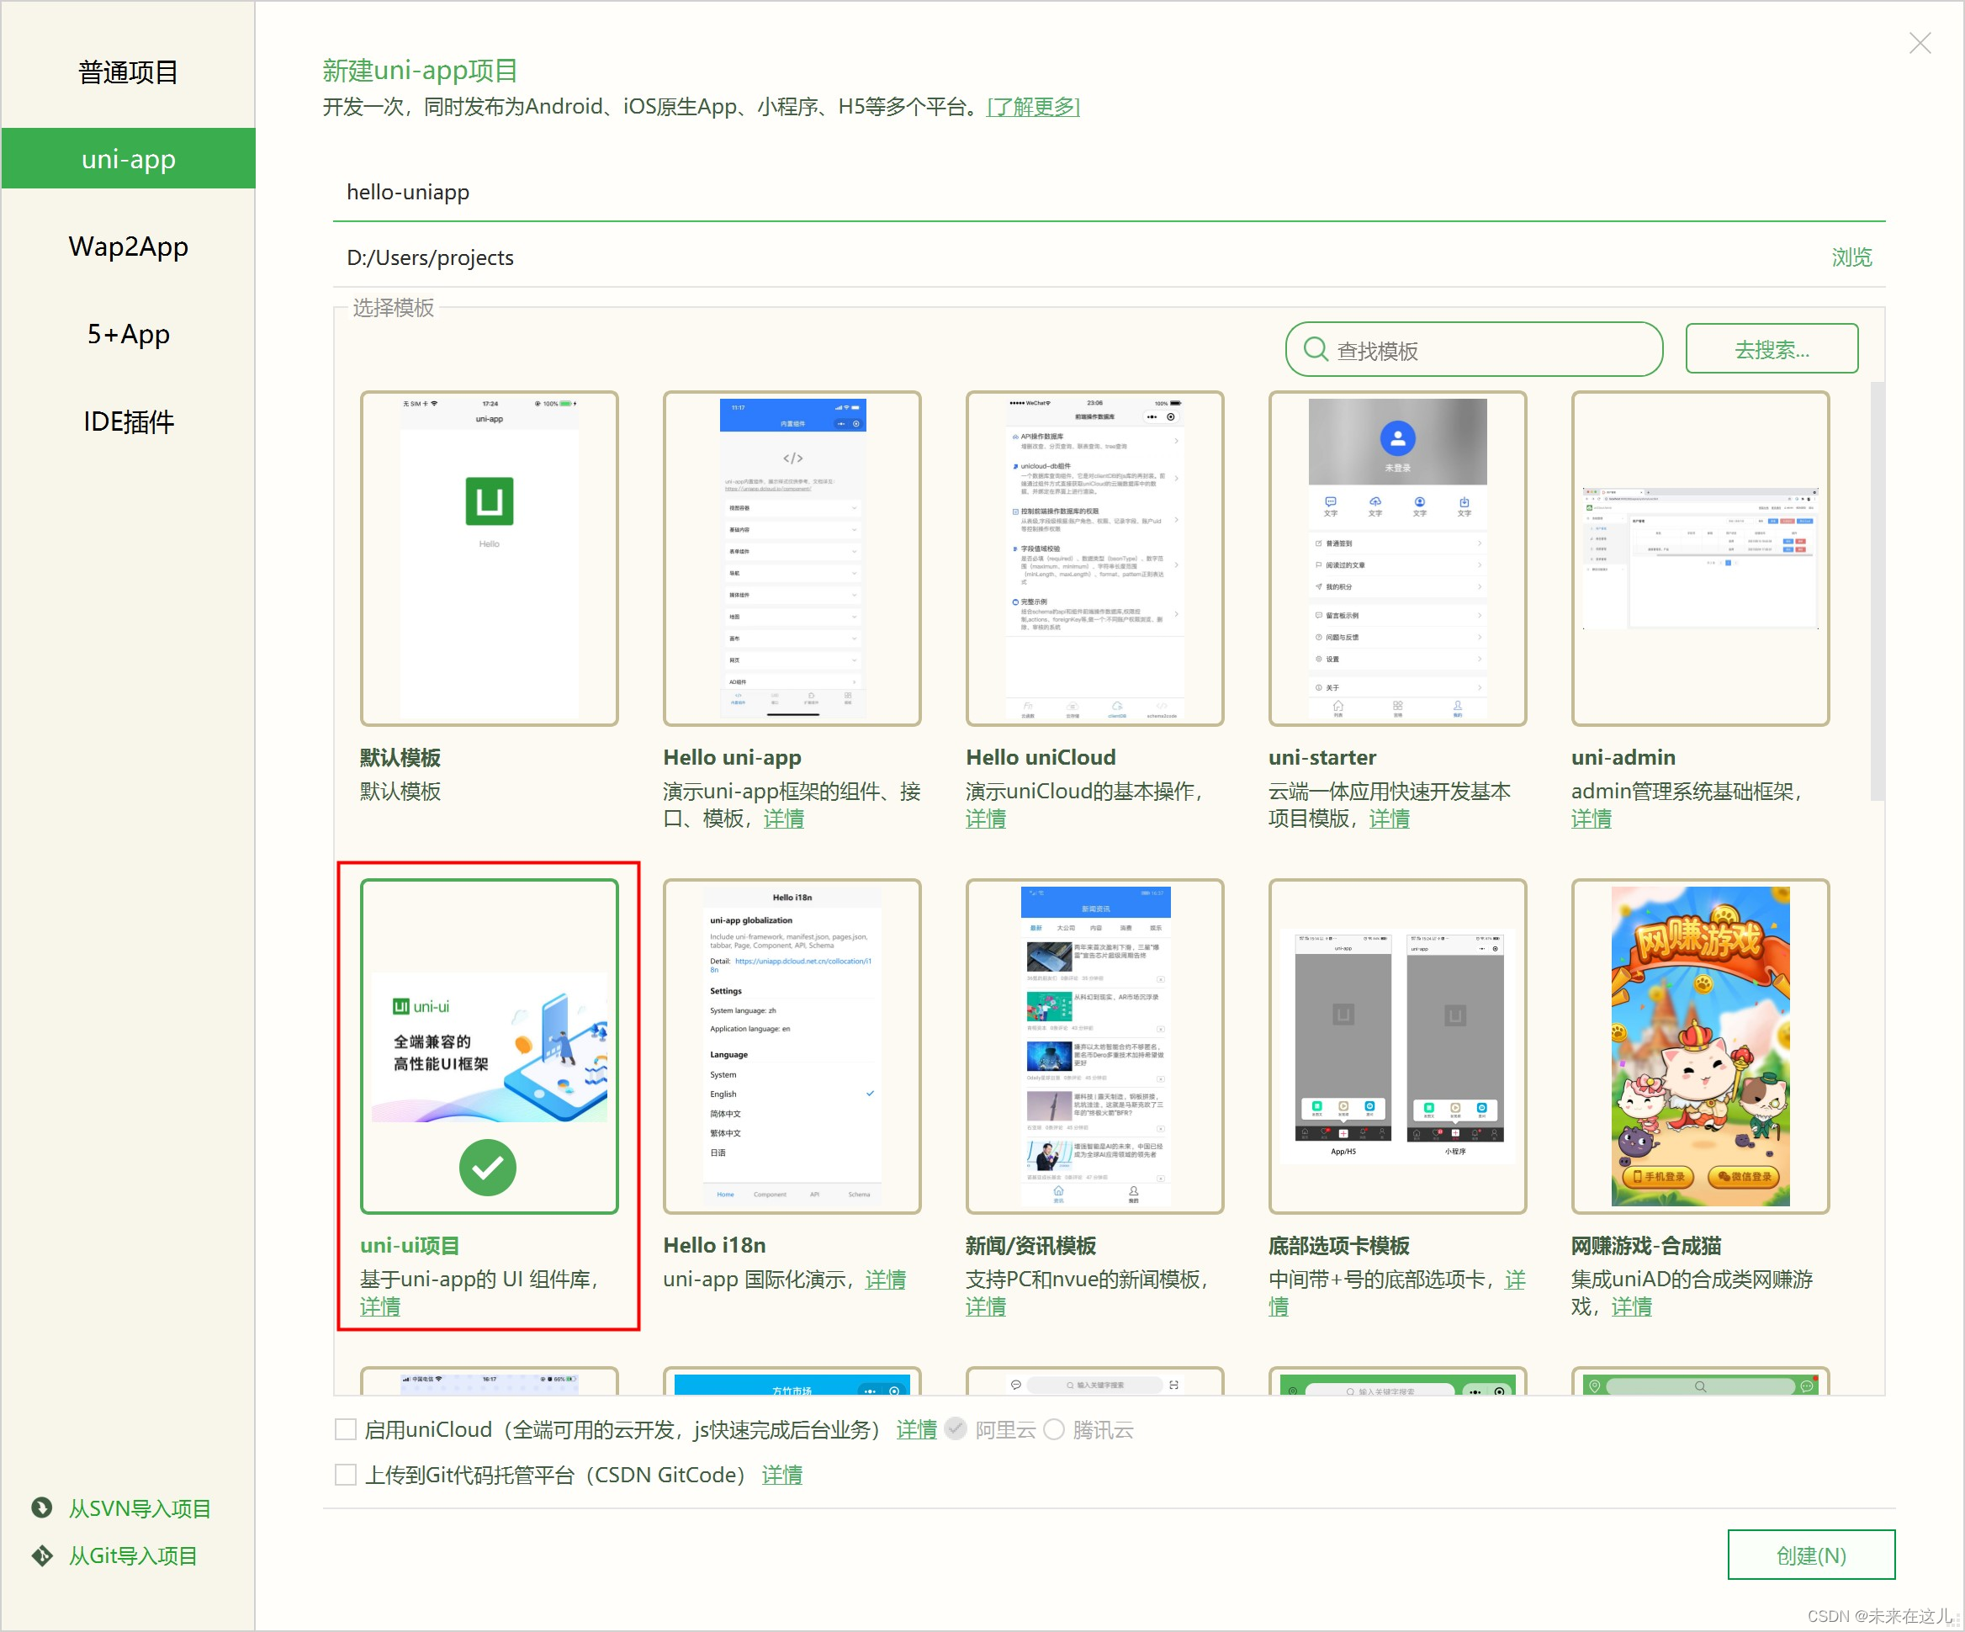Viewport: 1965px width, 1632px height.
Task: Open 详情 link under uni-admin
Action: pyautogui.click(x=1592, y=819)
